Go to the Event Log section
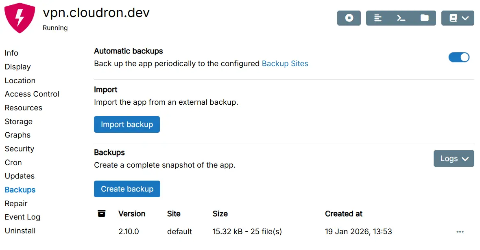This screenshot has width=480, height=250. point(22,217)
